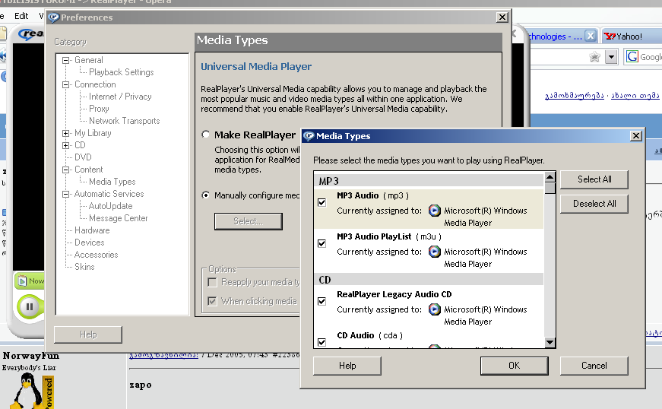The height and width of the screenshot is (409, 662).
Task: Click the Google search engine icon
Action: [x=632, y=56]
